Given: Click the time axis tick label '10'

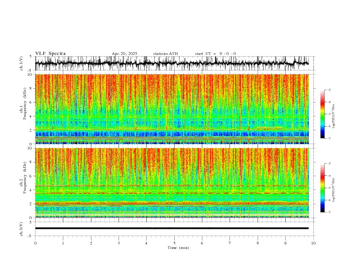Looking at the screenshot, I should [313, 243].
